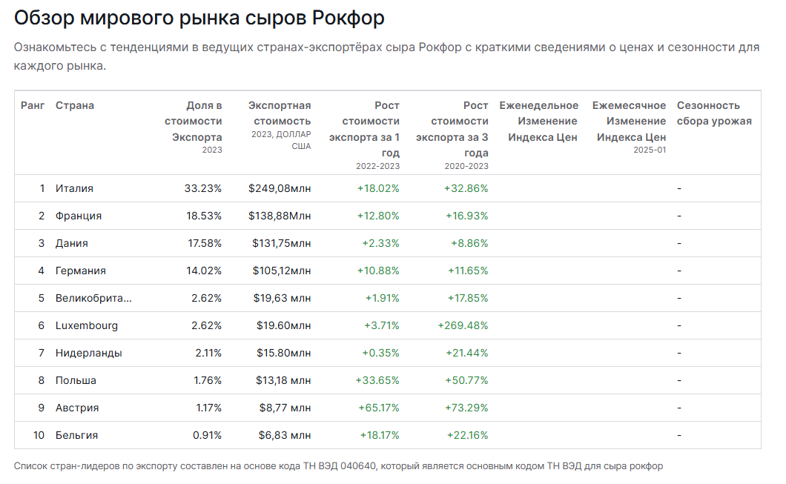
Task: Click the Нидерланды country name
Action: click(x=89, y=354)
